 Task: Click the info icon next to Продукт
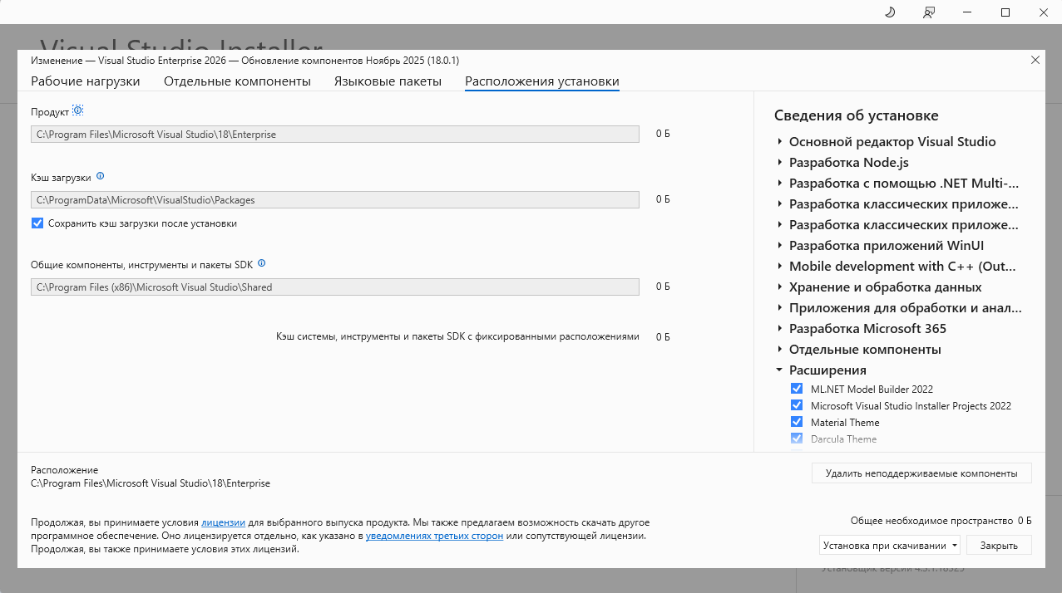tap(78, 110)
